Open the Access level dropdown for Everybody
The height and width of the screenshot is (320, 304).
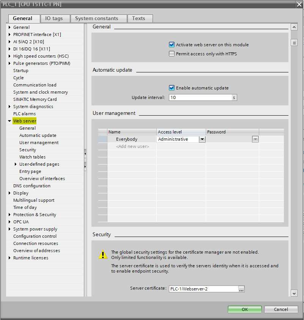pyautogui.click(x=202, y=139)
